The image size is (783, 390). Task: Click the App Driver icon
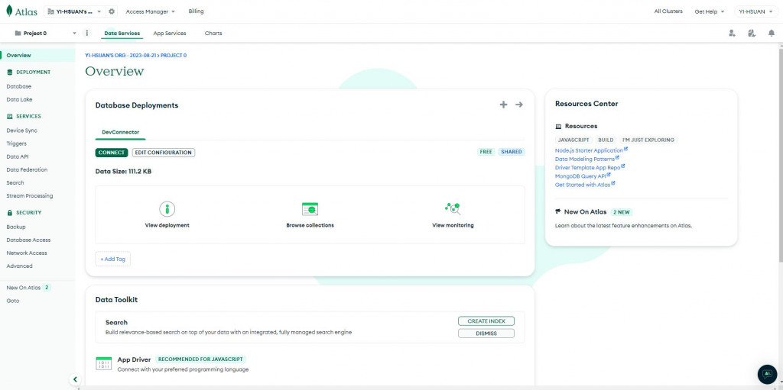(104, 363)
